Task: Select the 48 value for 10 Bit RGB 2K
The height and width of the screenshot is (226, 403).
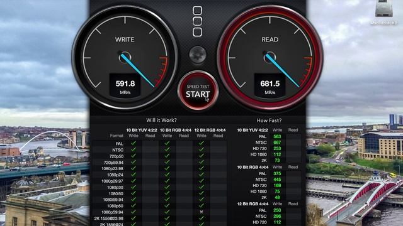Action: 277,197
